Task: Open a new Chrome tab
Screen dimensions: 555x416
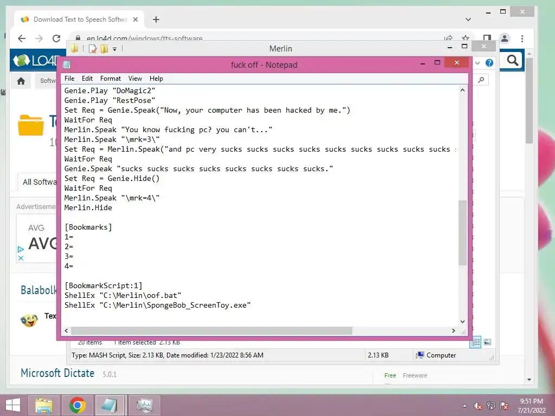Action: click(x=156, y=19)
